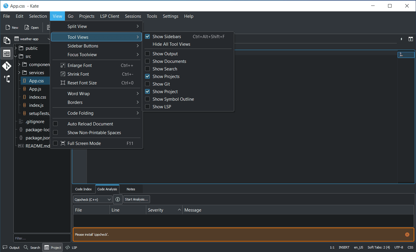Choose Shrink Font in the View menu
This screenshot has height=252, width=416.
[96, 74]
